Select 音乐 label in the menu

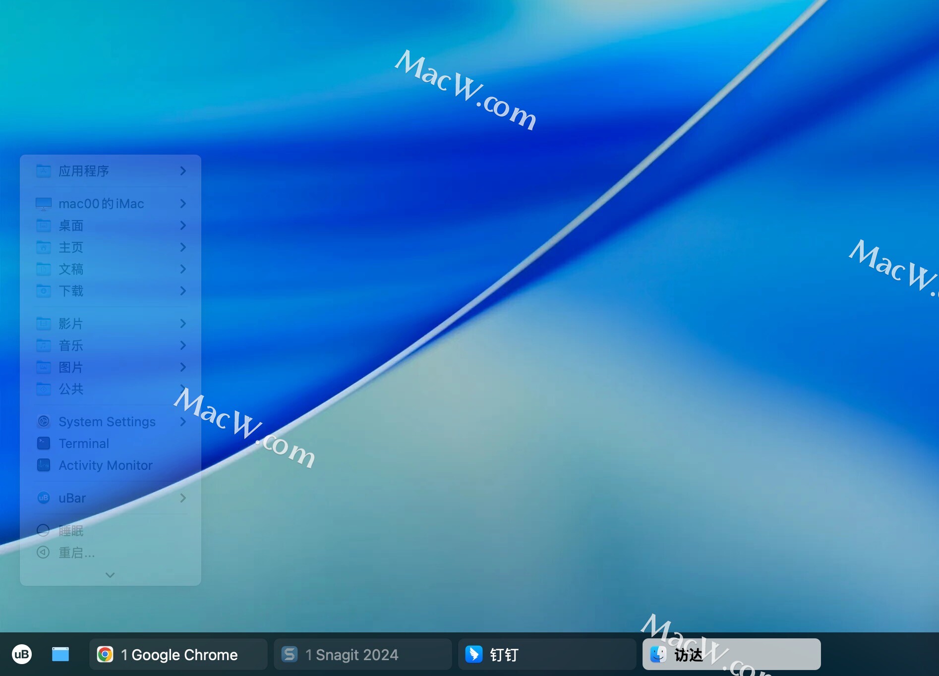[71, 345]
